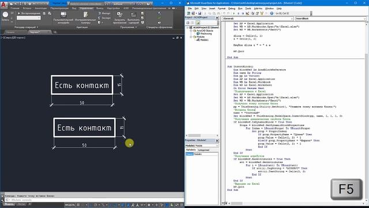
Task: Click the Project Explorer icon in VBA toolbar
Action: click(x=253, y=13)
